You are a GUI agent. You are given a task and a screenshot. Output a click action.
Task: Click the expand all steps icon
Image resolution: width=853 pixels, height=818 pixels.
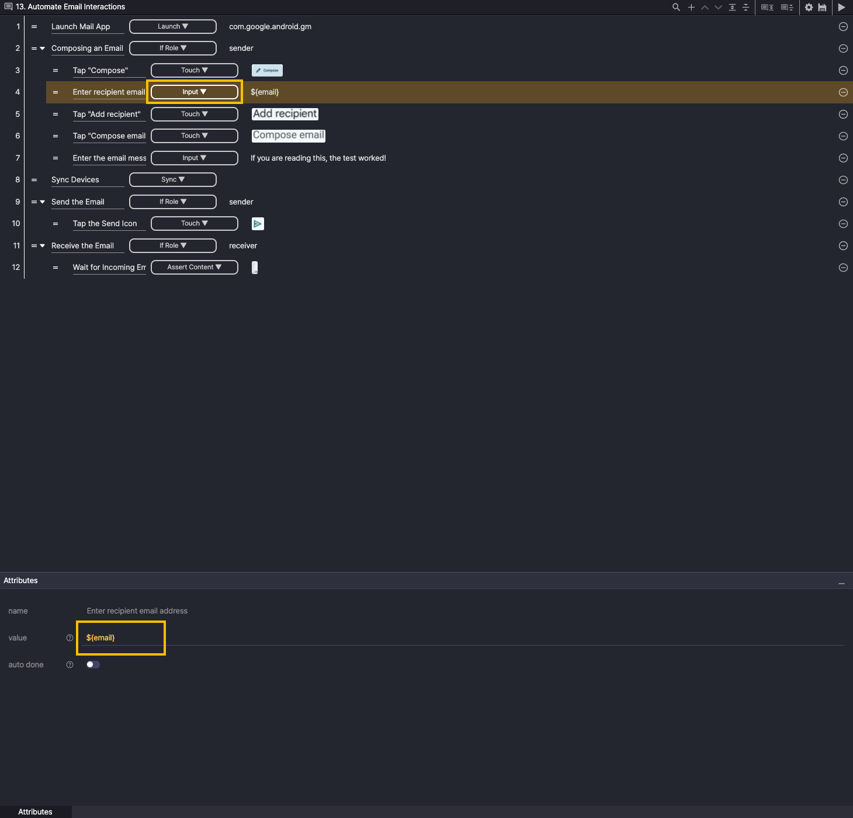click(x=732, y=8)
